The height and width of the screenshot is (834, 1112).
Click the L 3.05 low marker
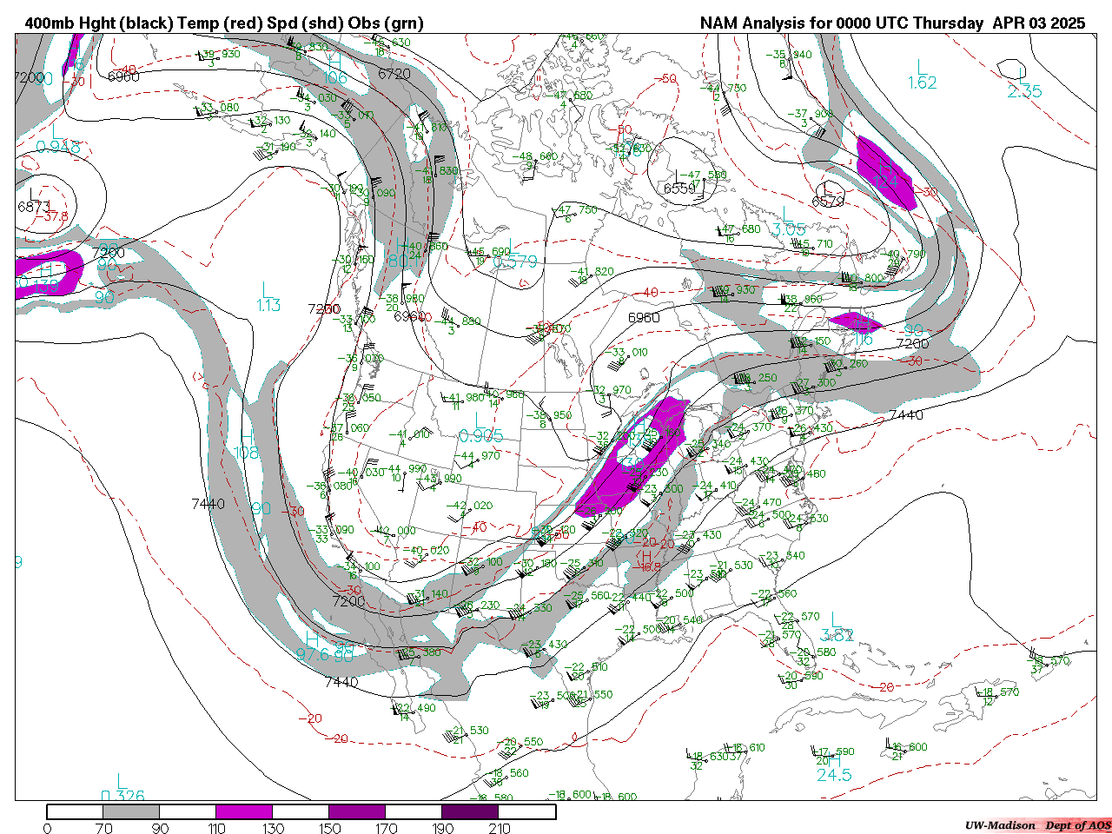tap(789, 222)
